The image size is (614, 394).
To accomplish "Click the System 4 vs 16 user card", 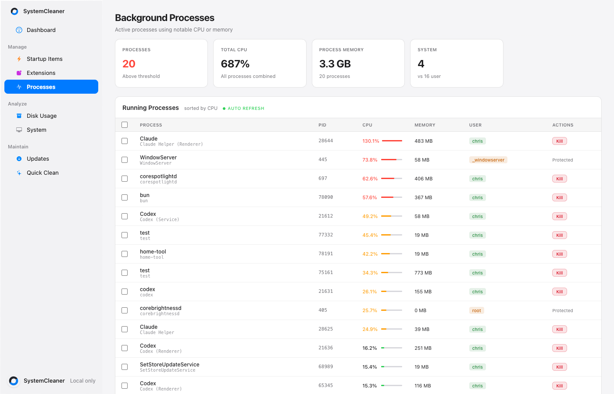I will click(457, 63).
